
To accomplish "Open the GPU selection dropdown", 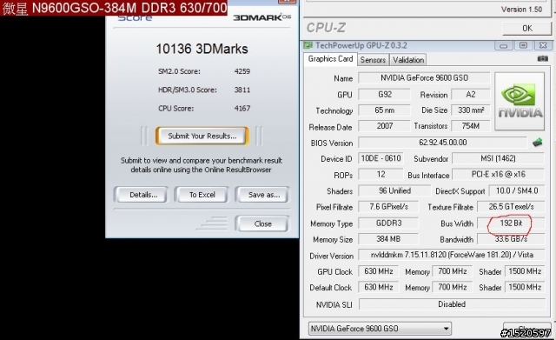I will 380,329.
